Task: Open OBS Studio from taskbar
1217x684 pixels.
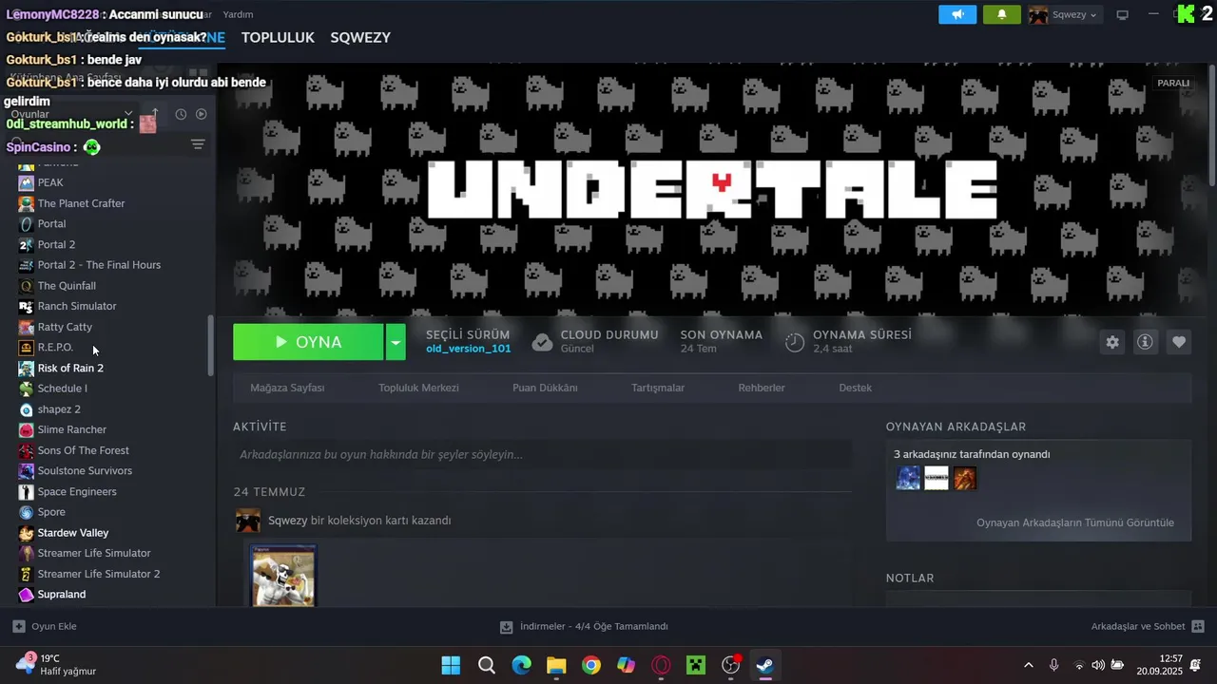Action: click(730, 665)
